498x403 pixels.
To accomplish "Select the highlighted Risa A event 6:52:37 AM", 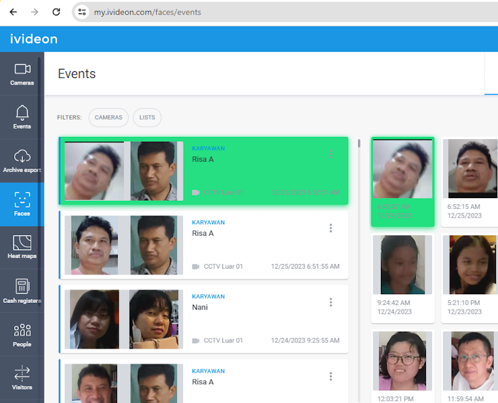I will coord(204,171).
